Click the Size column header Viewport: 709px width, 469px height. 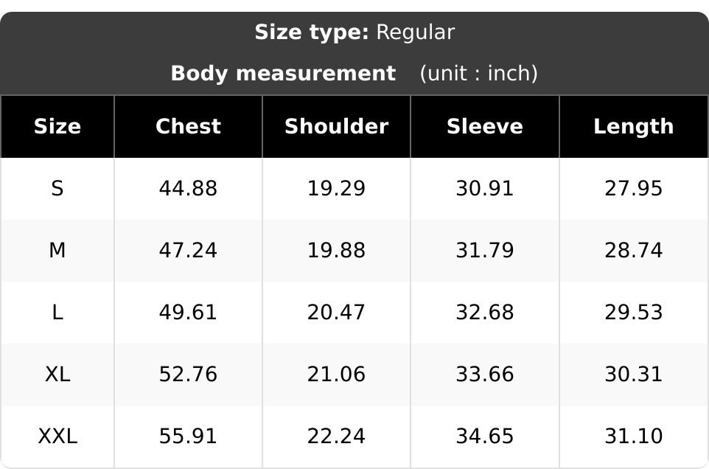[57, 127]
